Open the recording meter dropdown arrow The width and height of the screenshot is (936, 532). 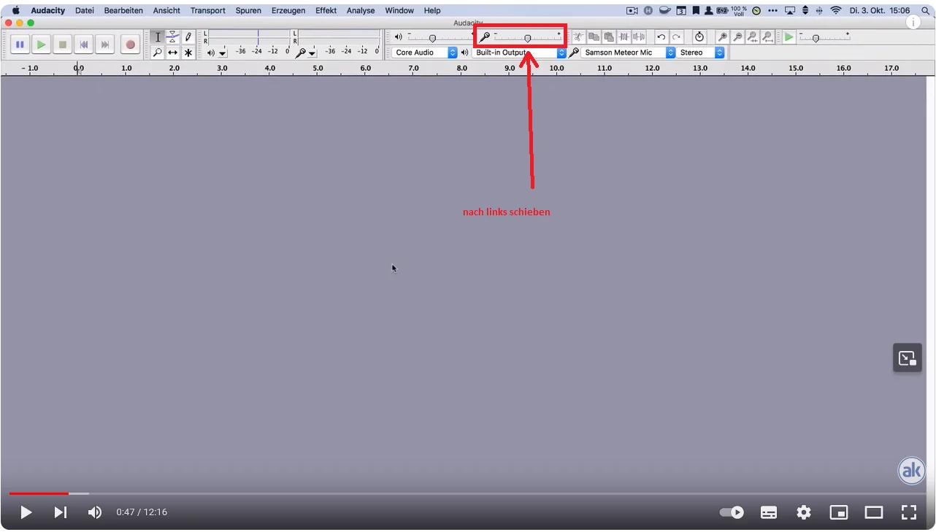tap(312, 53)
